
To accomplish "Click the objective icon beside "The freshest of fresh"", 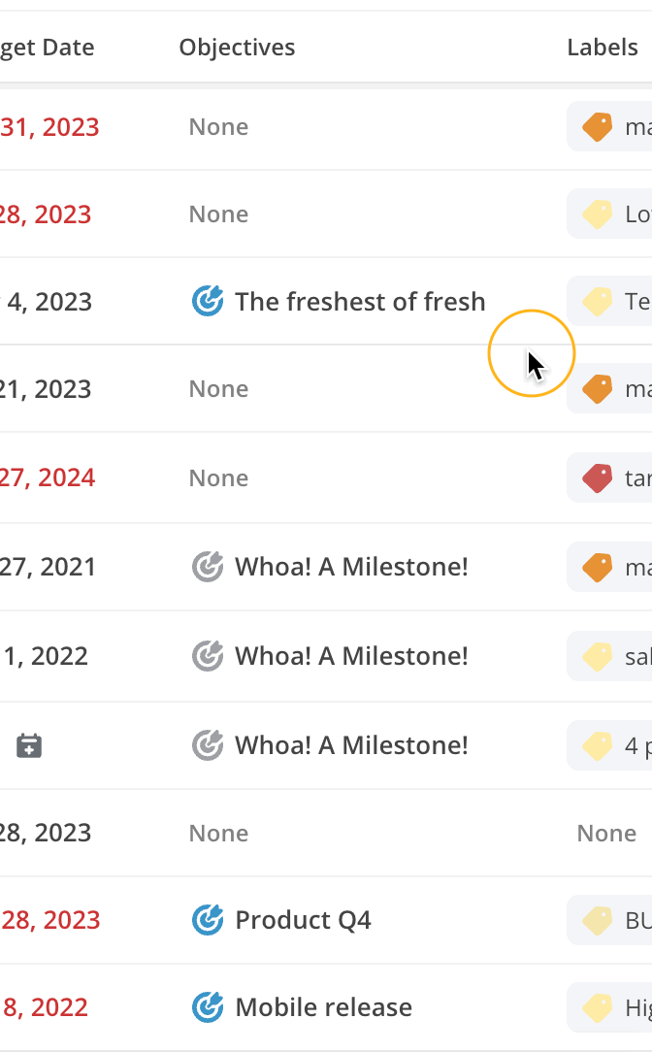I will pyautogui.click(x=208, y=301).
